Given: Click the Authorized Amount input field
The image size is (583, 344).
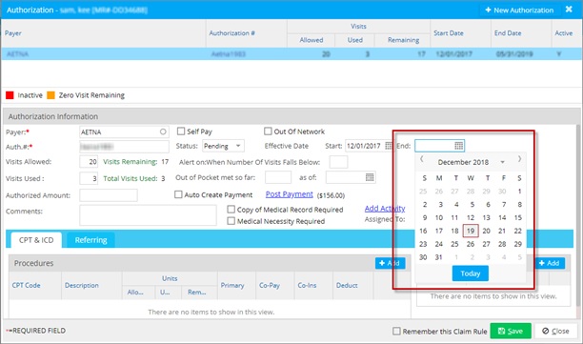Looking at the screenshot, I should pos(109,195).
